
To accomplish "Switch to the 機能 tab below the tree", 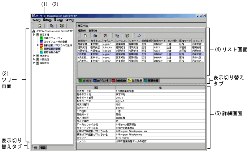I will [x=43, y=148].
